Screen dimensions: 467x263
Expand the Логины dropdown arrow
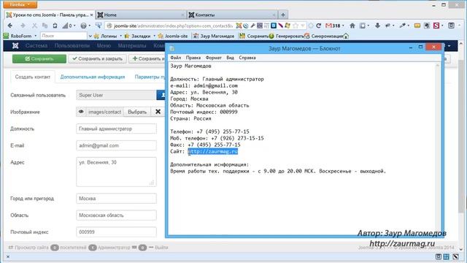[x=120, y=36]
